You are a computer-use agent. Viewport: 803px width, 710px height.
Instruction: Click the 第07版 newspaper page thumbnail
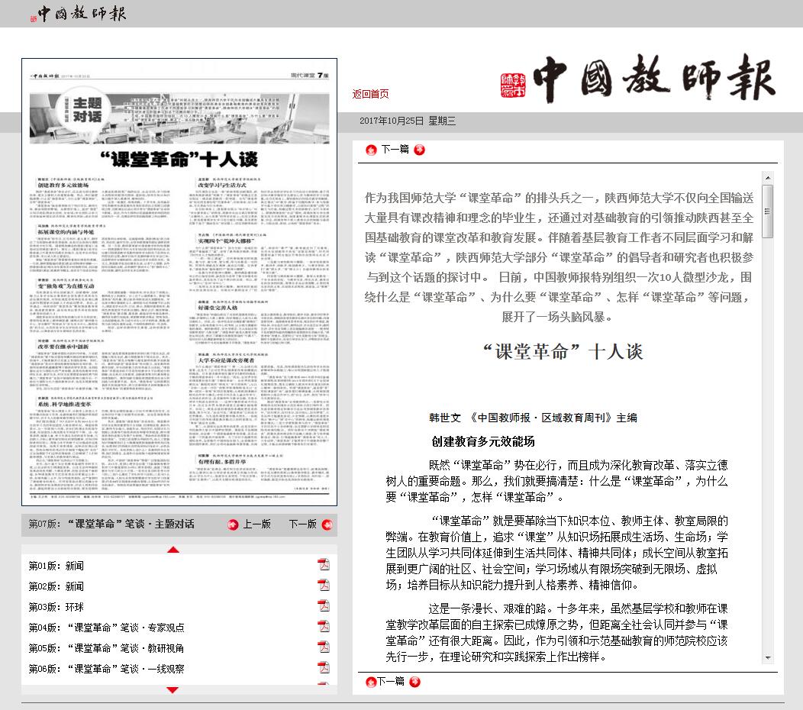[179, 282]
